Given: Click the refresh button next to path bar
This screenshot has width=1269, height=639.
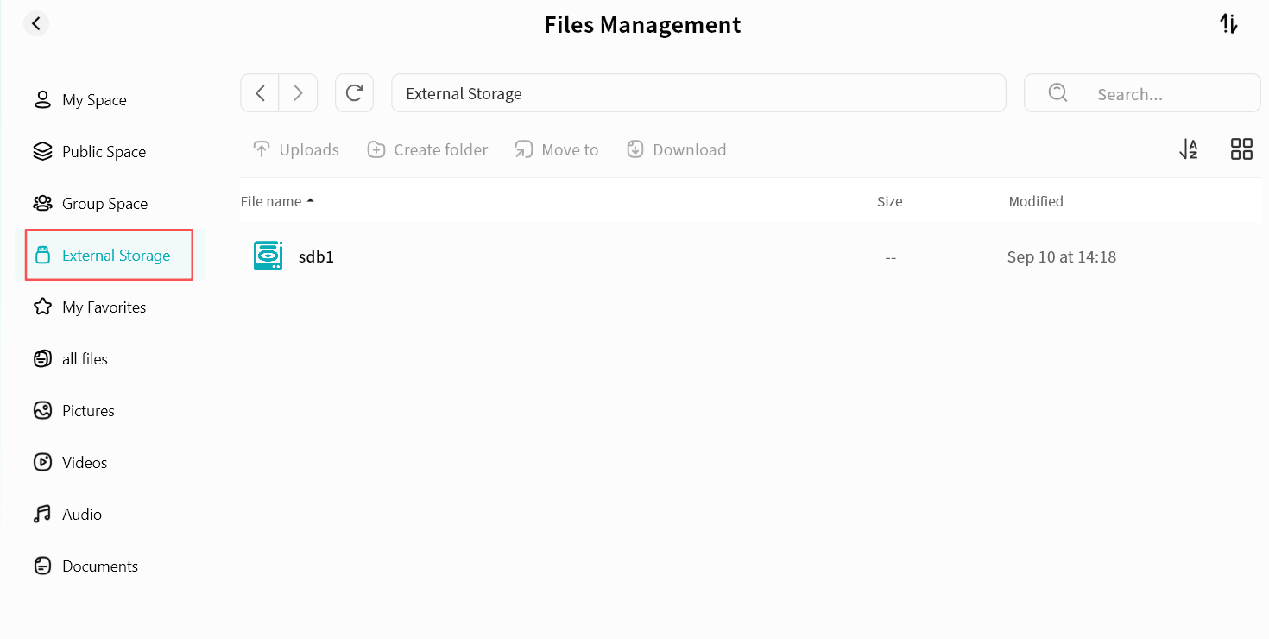Looking at the screenshot, I should click(354, 93).
